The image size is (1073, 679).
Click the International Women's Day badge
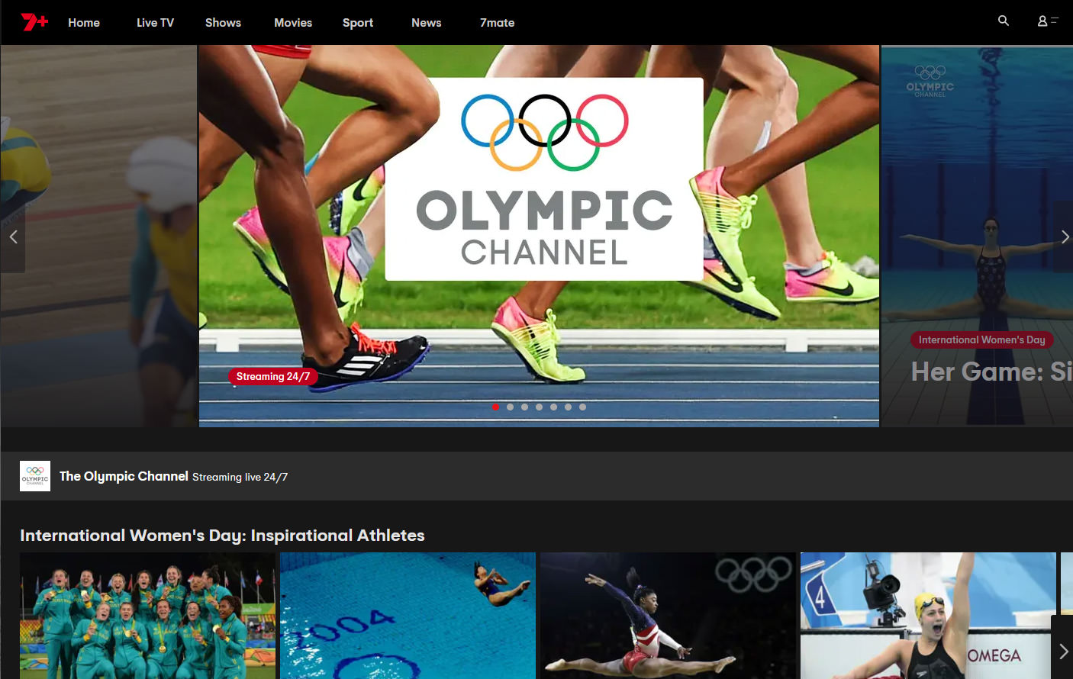coord(981,339)
